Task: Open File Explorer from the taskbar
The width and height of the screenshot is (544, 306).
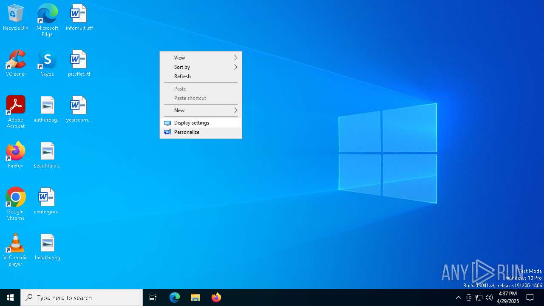Action: 195,297
